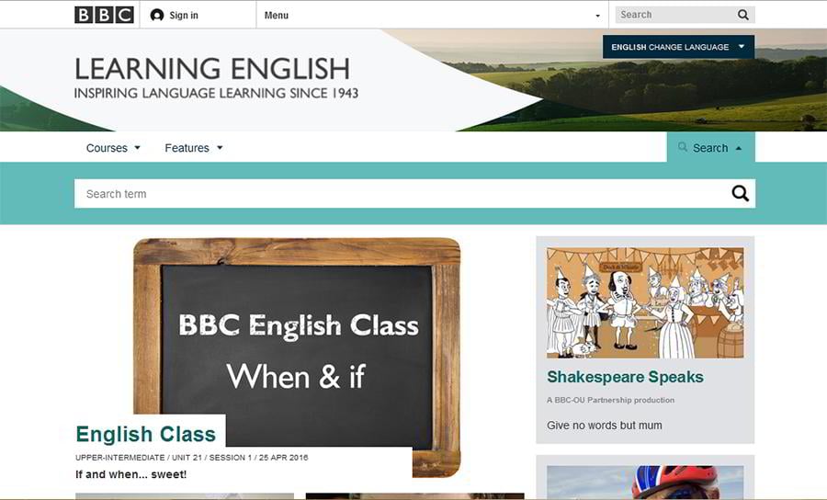This screenshot has width=827, height=500.
Task: Open the Menu item in top bar
Action: tap(277, 16)
